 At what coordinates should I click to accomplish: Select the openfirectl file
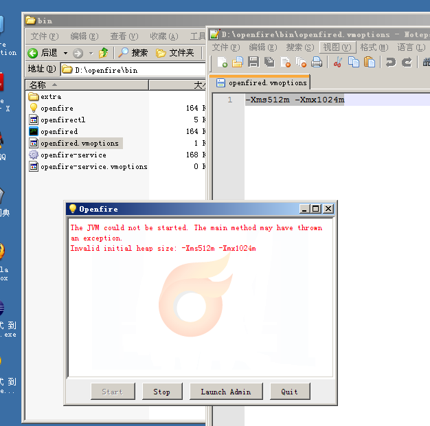(57, 120)
